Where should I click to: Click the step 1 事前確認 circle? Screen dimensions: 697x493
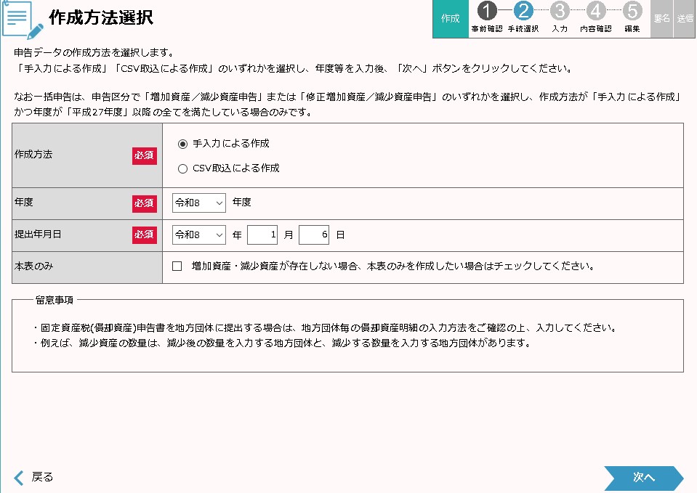click(x=488, y=11)
